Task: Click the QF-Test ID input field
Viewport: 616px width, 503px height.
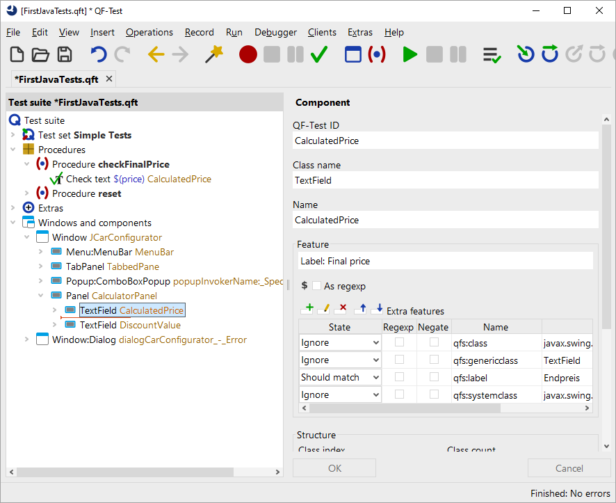Action: (x=446, y=141)
